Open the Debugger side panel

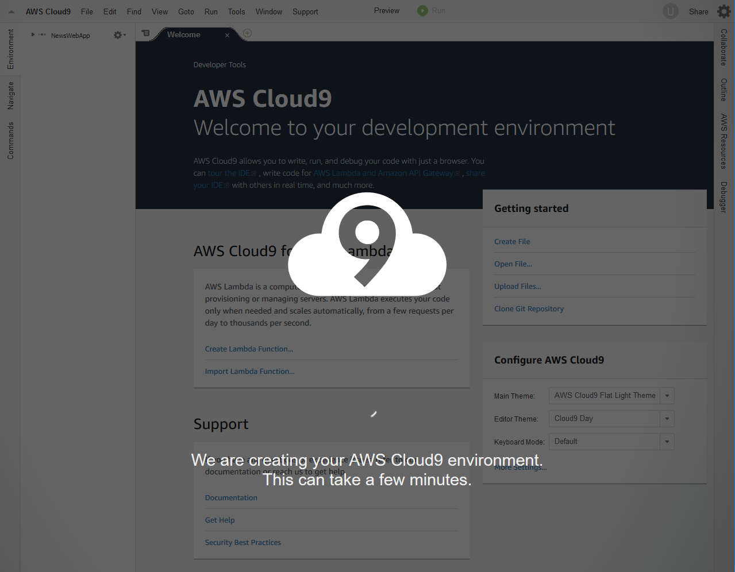point(724,197)
